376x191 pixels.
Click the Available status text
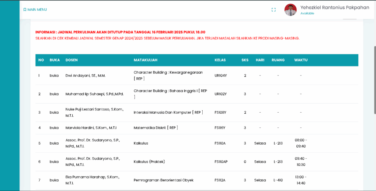307,14
